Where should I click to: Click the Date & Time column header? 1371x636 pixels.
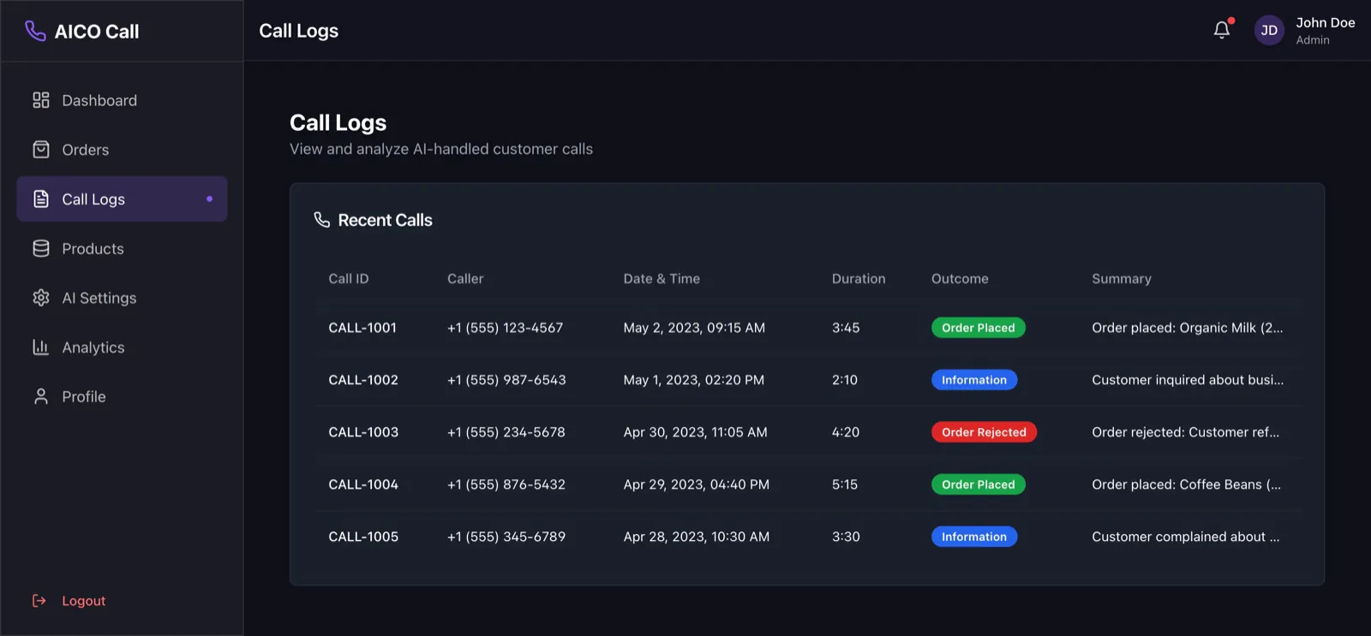coord(662,279)
